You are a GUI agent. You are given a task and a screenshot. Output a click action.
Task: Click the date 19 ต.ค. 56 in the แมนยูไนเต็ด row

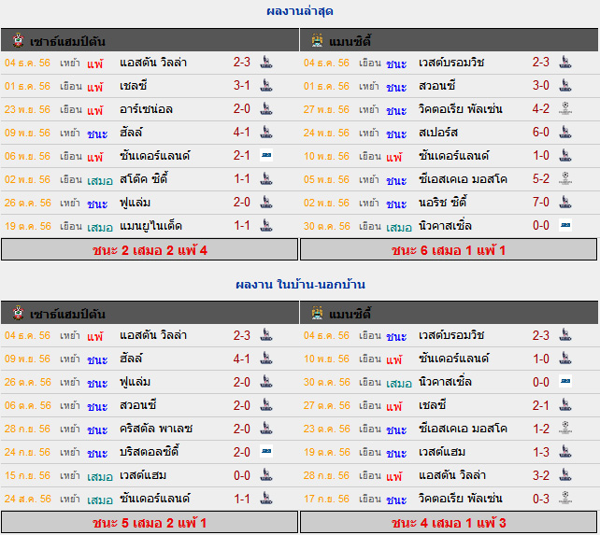coord(27,226)
